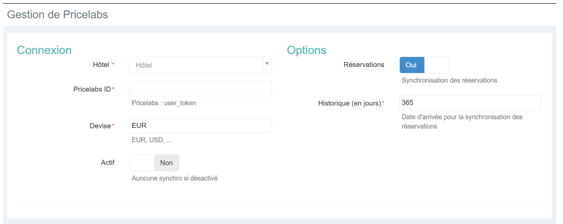
Task: Click the 'EUR, USD, ...' hint text
Action: [152, 140]
